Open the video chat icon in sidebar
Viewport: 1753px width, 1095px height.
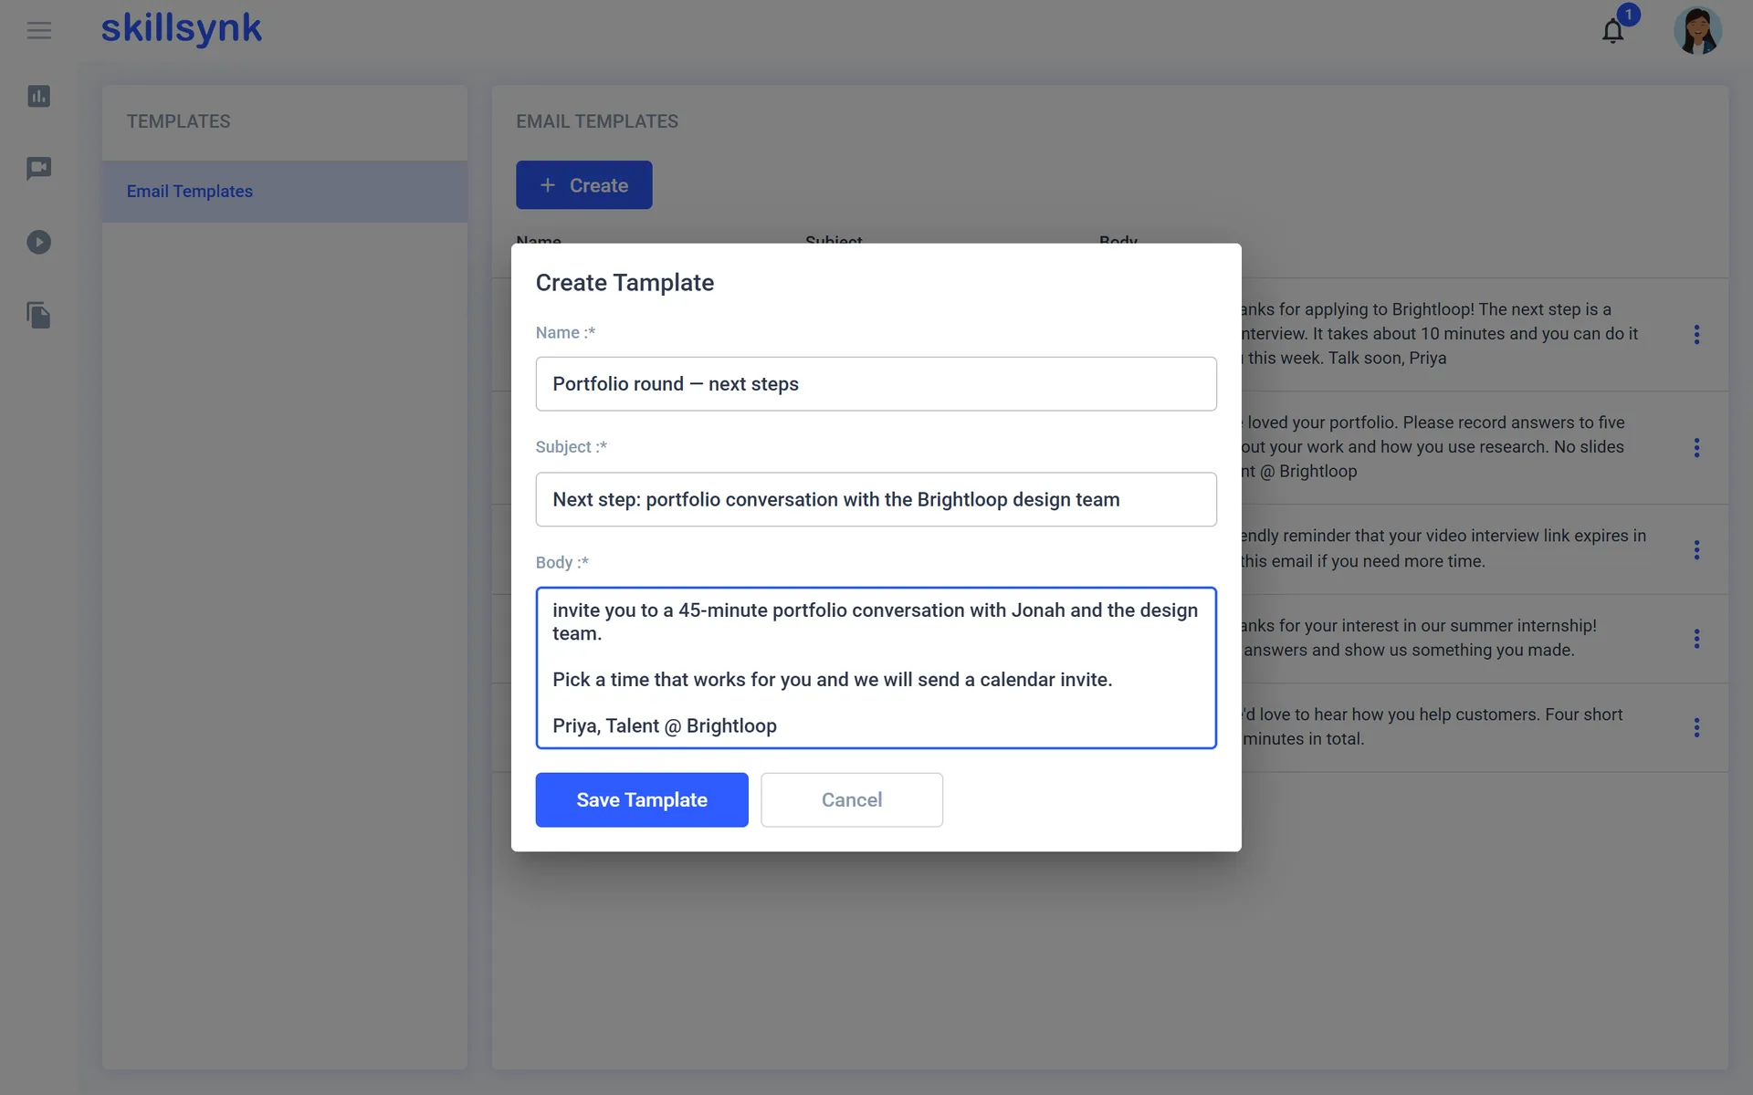point(38,169)
